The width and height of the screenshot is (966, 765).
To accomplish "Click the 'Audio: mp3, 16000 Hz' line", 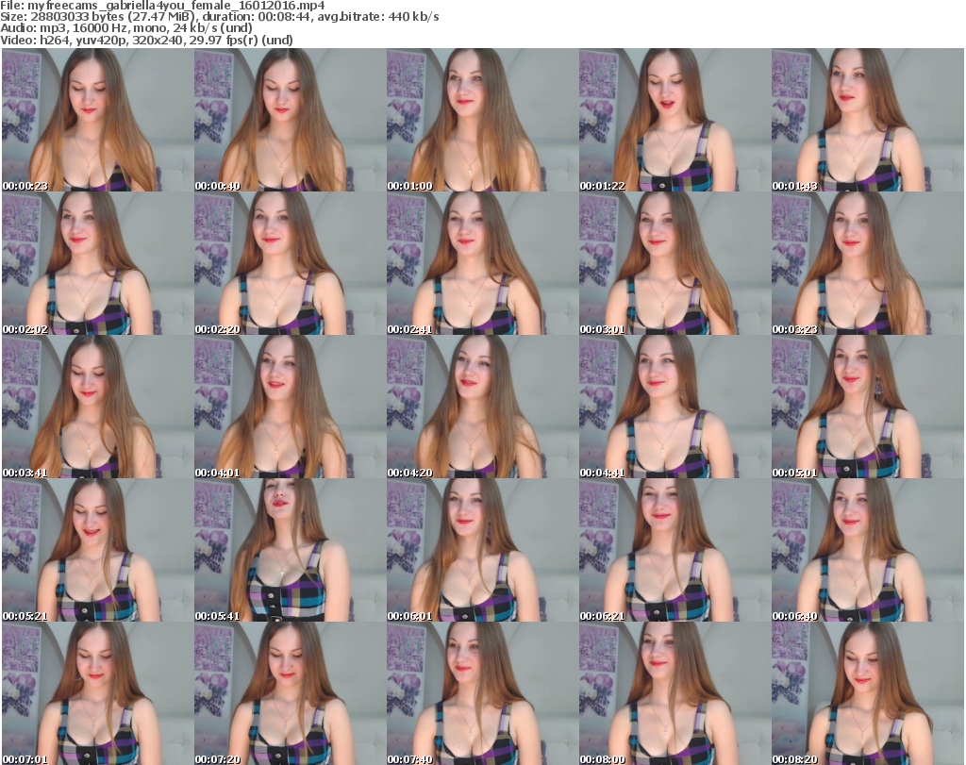I will tap(126, 28).
